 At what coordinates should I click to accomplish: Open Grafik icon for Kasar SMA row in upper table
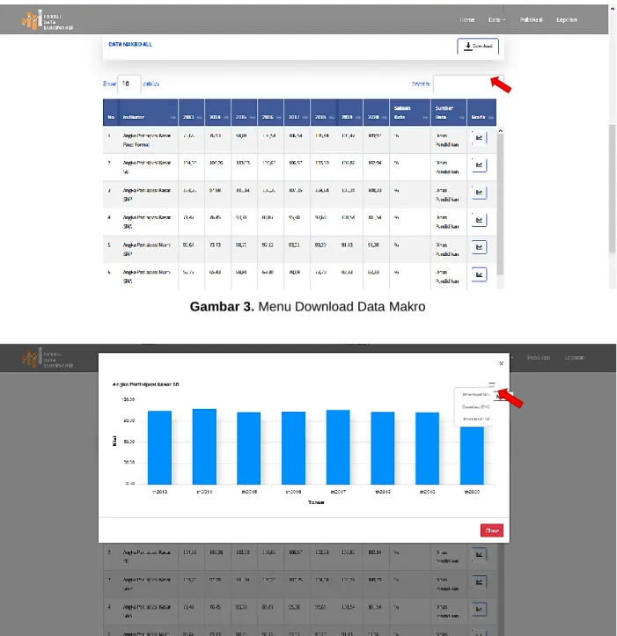point(479,220)
